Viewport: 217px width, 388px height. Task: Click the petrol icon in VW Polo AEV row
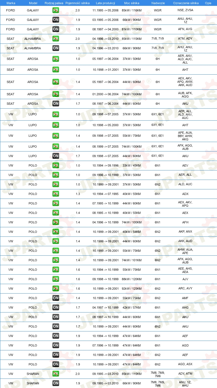click(56, 165)
